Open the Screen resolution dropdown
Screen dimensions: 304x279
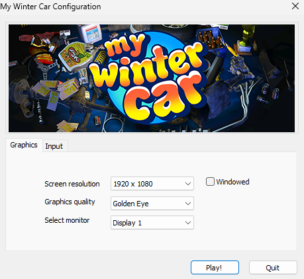(x=152, y=183)
